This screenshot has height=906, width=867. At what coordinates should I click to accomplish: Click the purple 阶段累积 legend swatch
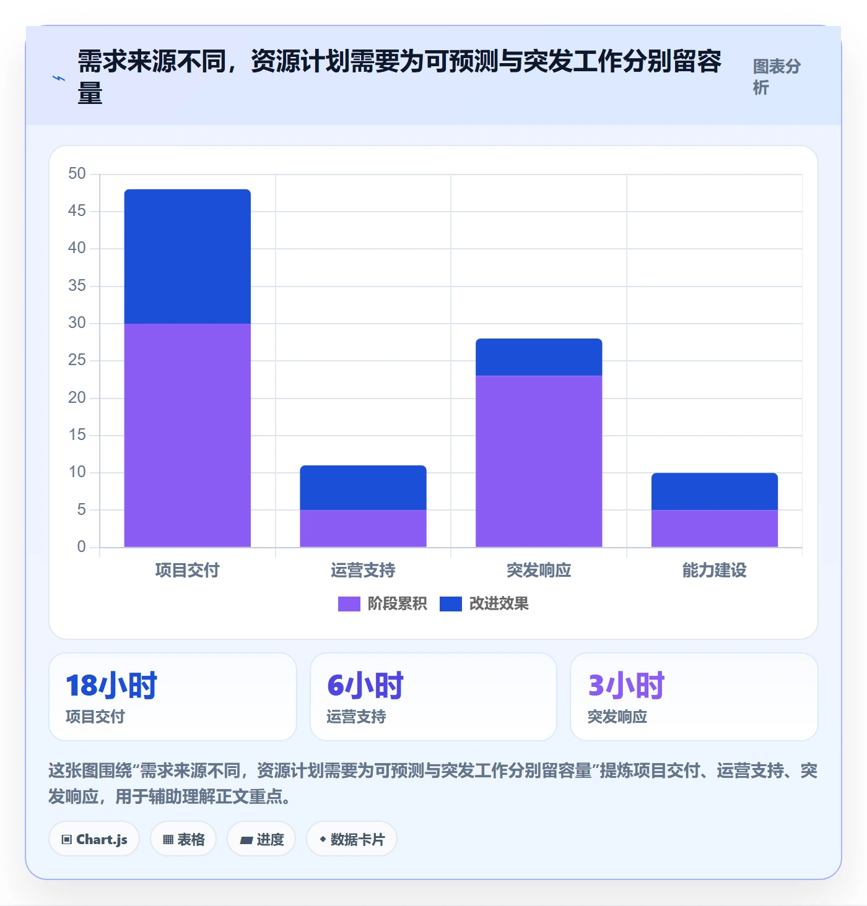(x=349, y=604)
